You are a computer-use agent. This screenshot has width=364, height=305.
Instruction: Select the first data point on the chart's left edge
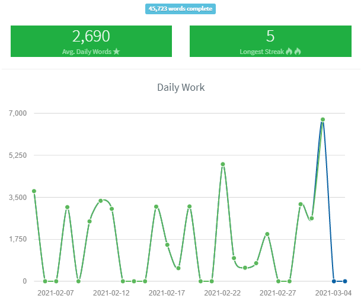click(34, 191)
